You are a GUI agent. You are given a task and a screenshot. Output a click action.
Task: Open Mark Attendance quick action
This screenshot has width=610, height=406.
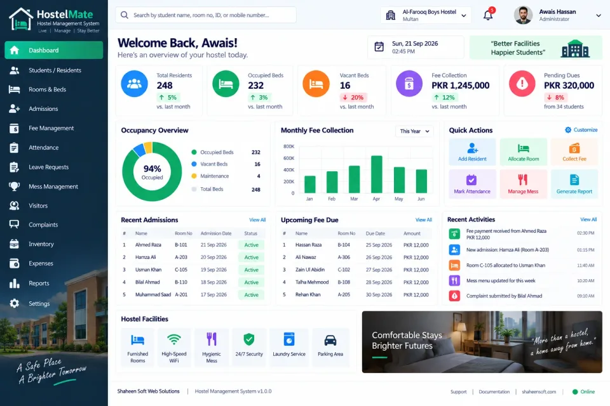point(472,184)
